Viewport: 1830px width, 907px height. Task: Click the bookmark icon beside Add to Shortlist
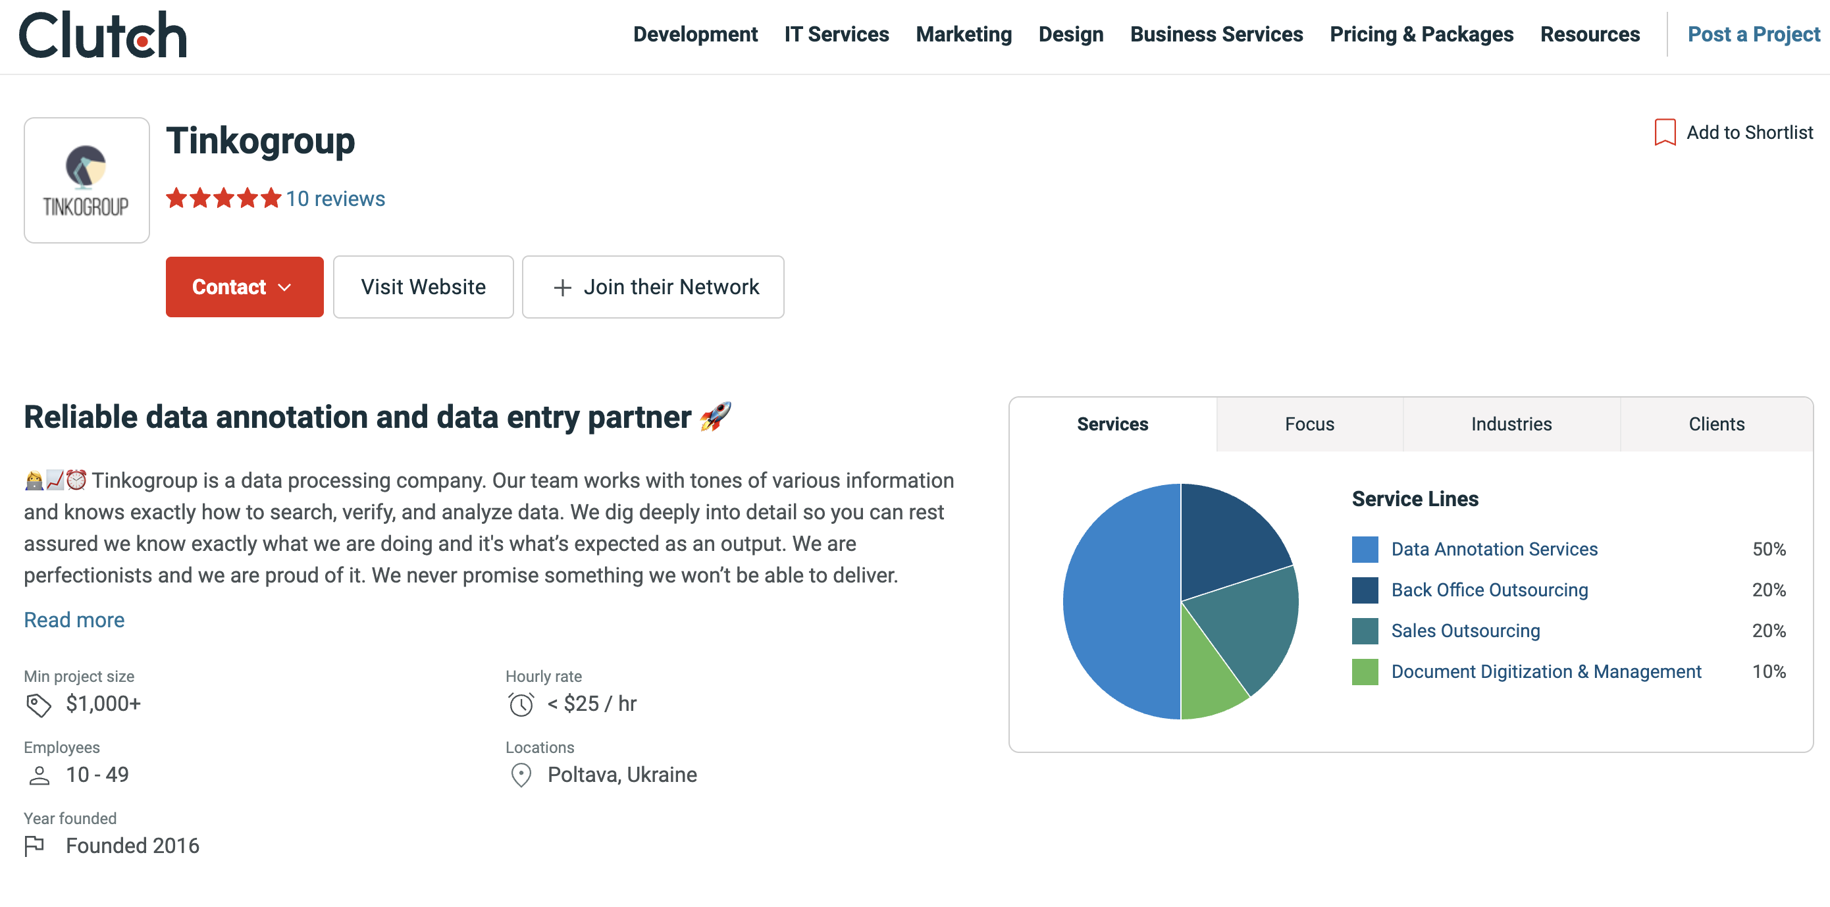click(1665, 133)
